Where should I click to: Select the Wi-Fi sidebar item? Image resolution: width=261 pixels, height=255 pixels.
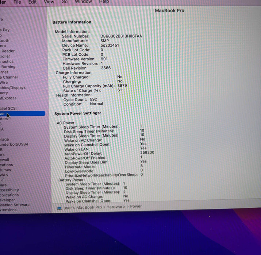pyautogui.click(x=3, y=180)
